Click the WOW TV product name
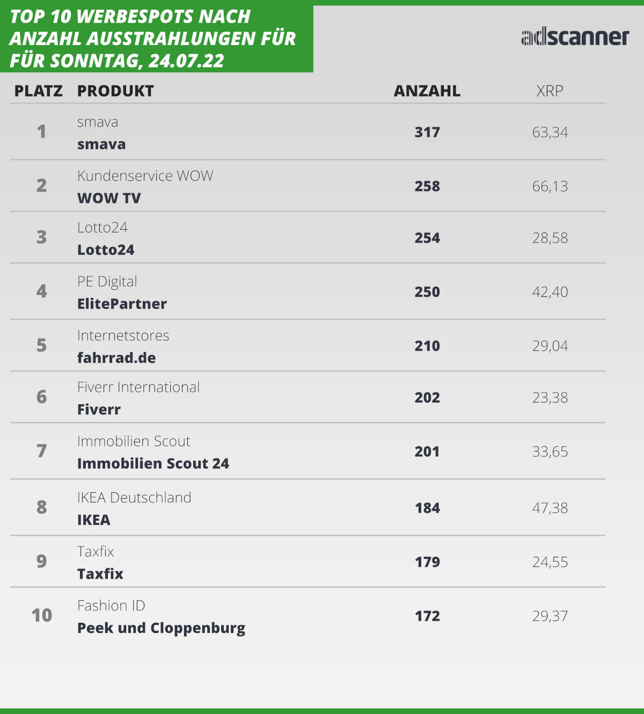Viewport: 644px width, 714px height. 109,198
